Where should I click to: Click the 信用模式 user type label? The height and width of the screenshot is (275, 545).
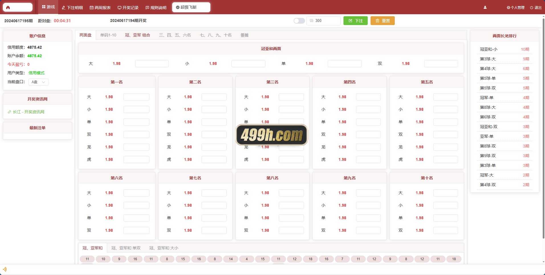click(36, 73)
